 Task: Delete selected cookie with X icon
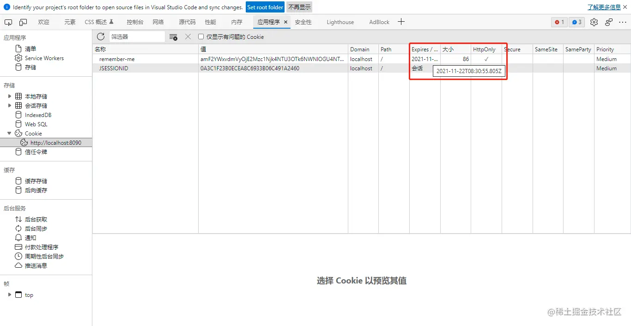pyautogui.click(x=188, y=37)
